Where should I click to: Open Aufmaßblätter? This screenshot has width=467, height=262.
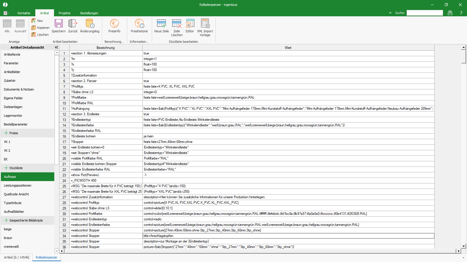point(27,212)
